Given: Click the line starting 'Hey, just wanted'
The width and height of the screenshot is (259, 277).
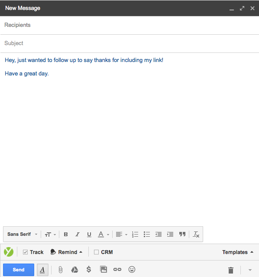Looking at the screenshot, I should click(84, 60).
